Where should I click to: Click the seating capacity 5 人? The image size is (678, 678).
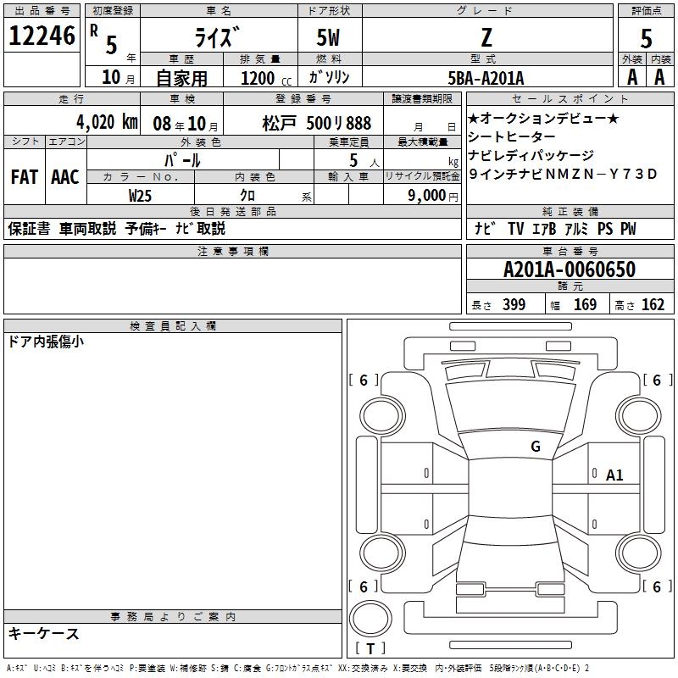coord(364,160)
